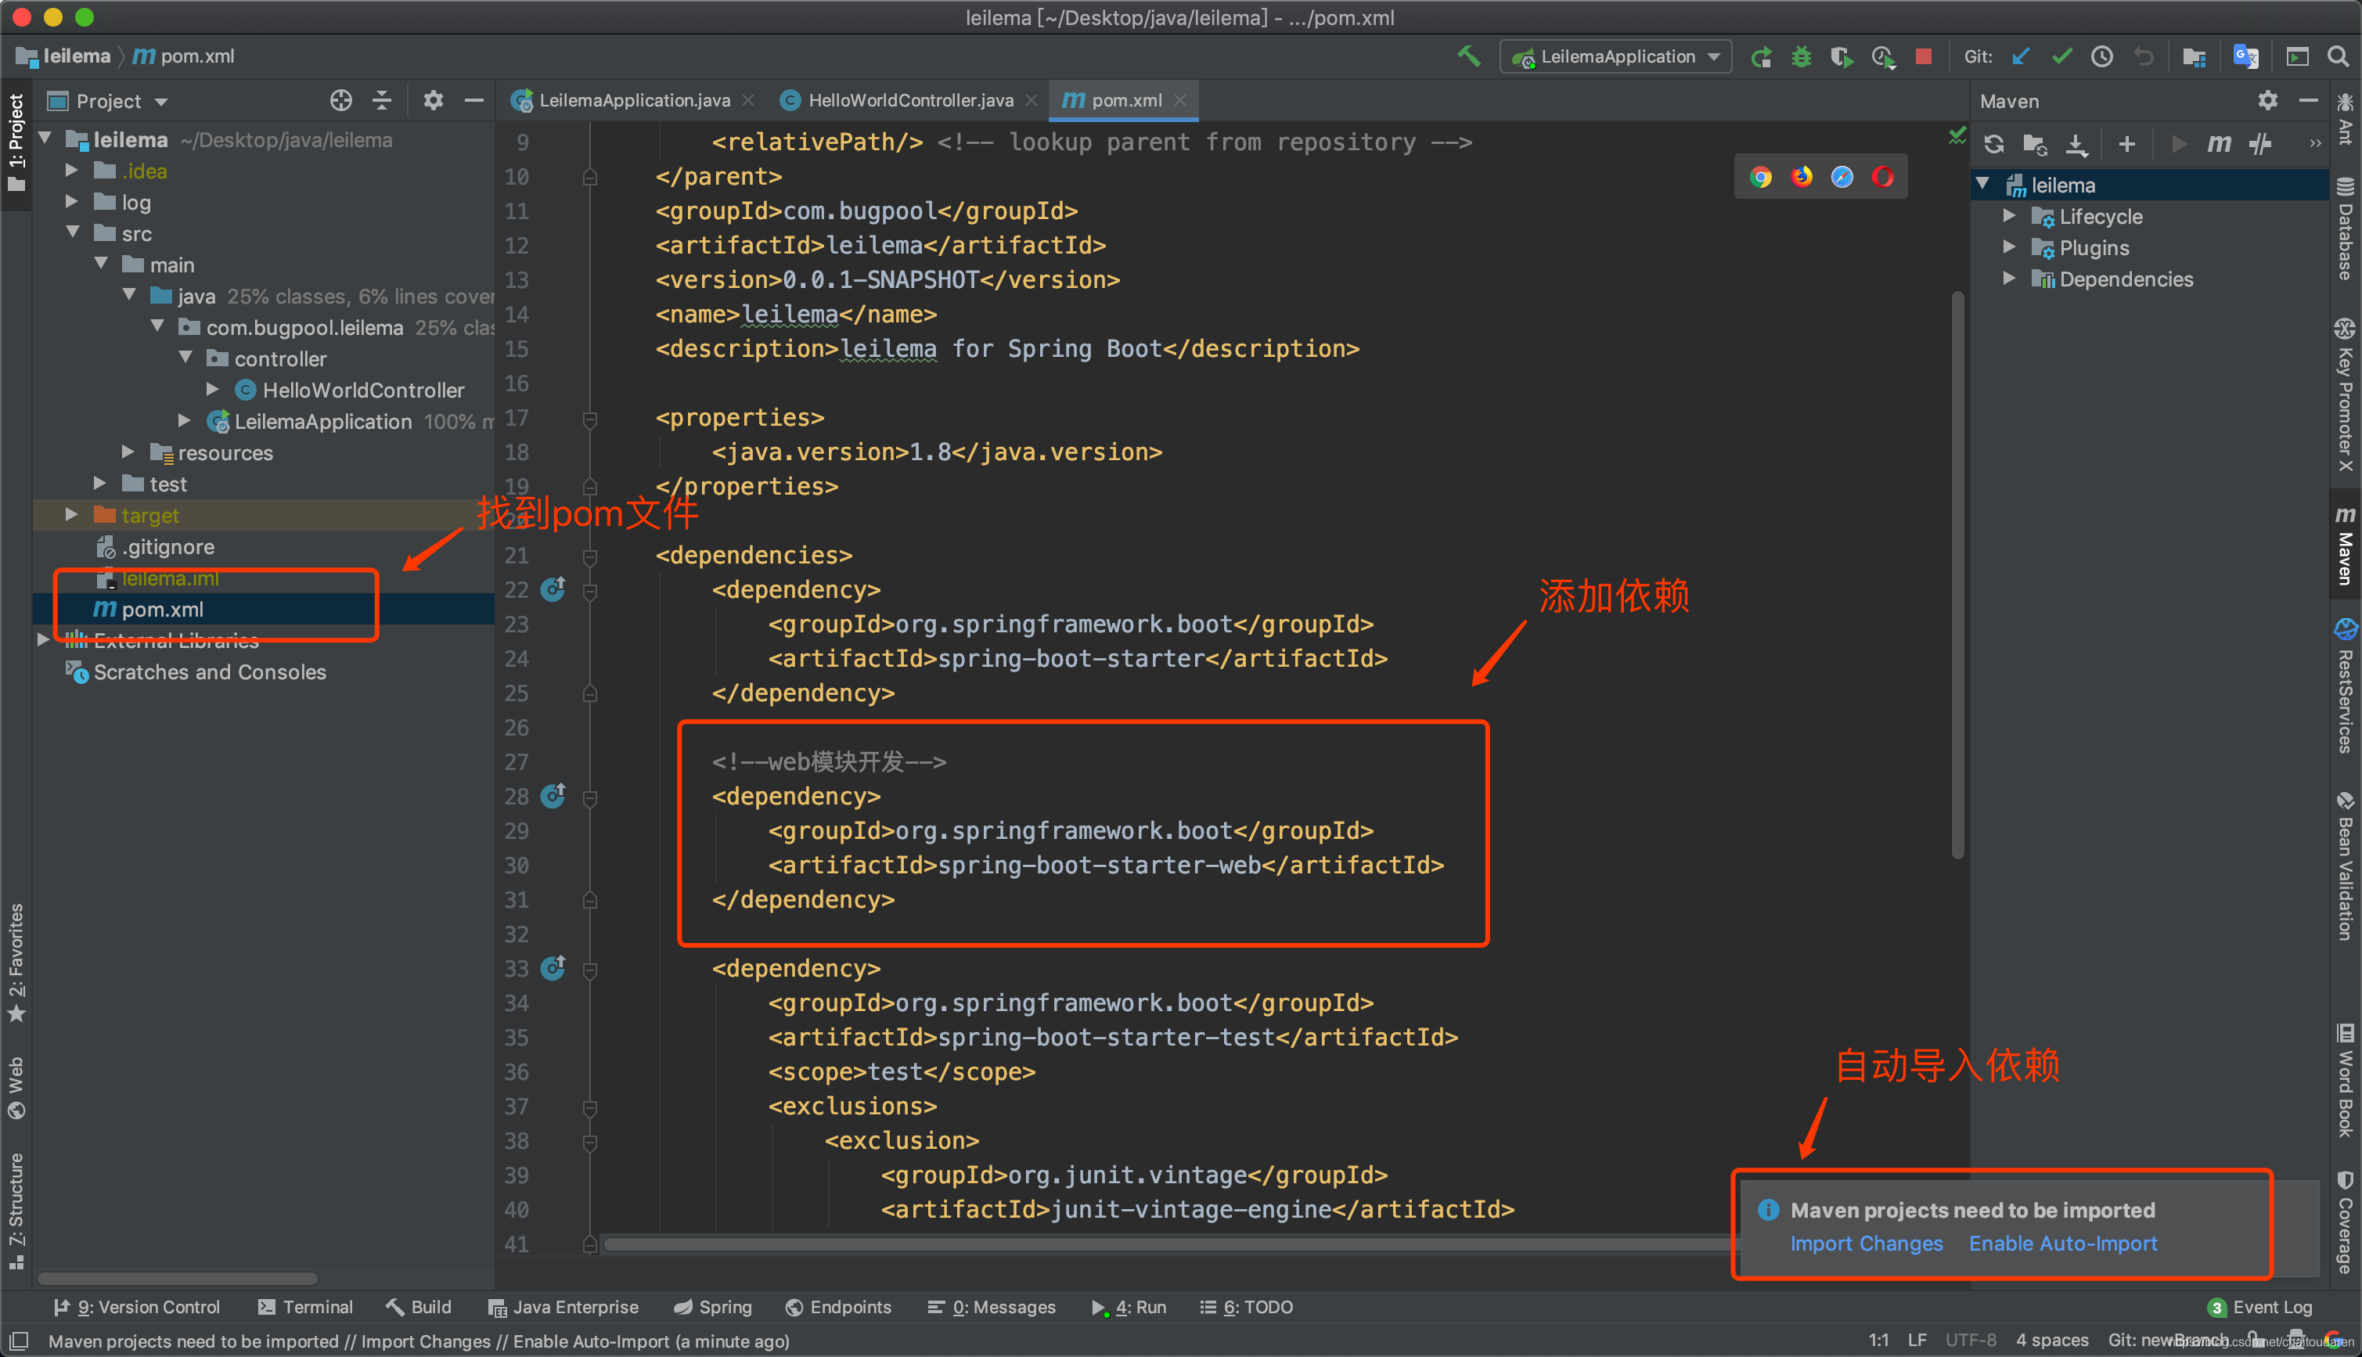Select HelloWorldController in project tree
The image size is (2362, 1357).
click(x=362, y=390)
